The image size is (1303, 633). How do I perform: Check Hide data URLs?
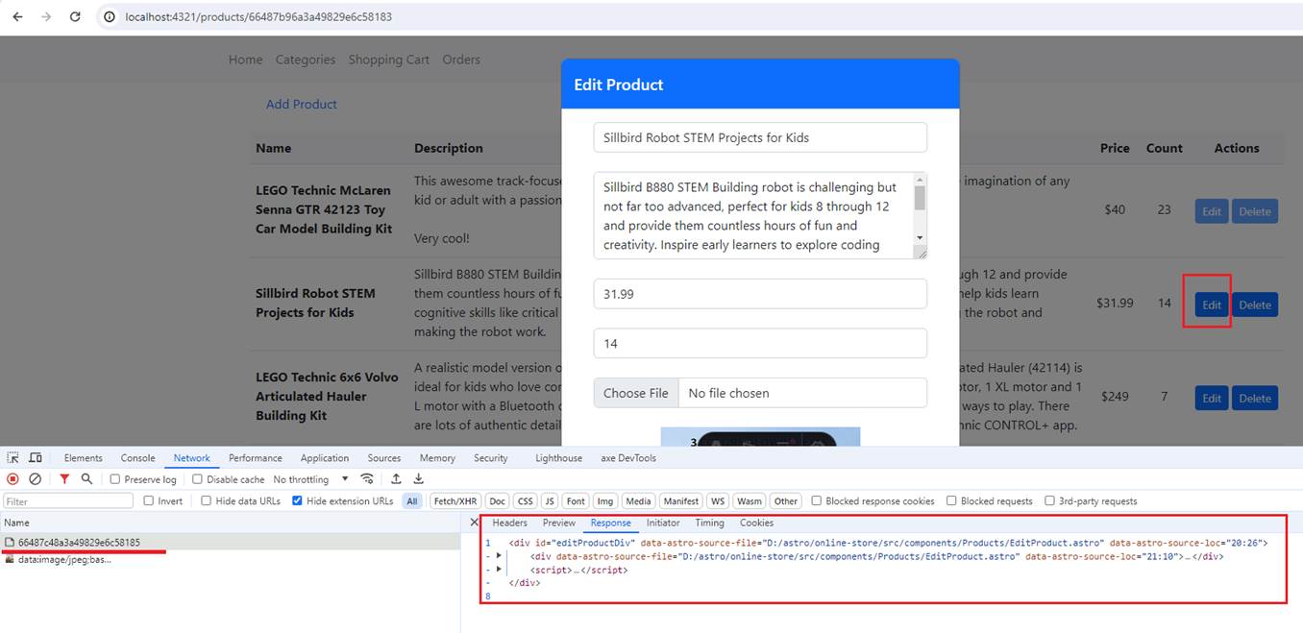point(207,500)
